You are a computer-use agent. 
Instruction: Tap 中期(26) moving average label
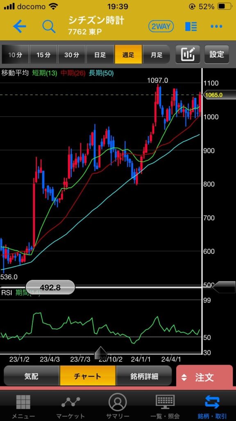click(73, 73)
